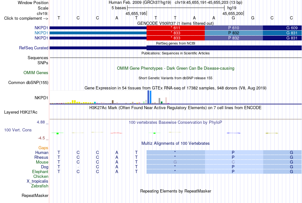Click the 'P 610' codon block

234,28
